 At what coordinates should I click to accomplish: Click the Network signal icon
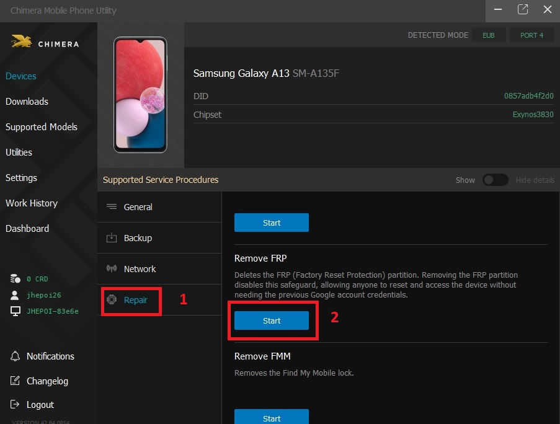pyautogui.click(x=112, y=269)
